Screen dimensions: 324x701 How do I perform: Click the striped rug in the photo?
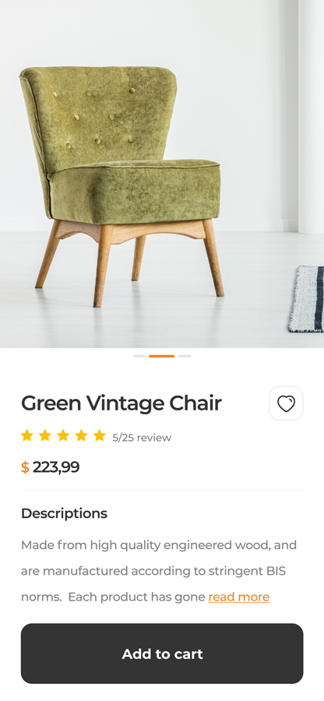coord(307,298)
